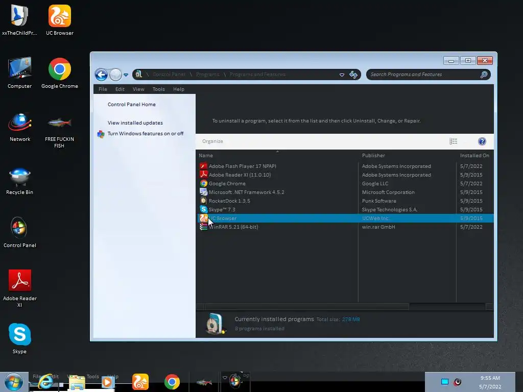Select Microsoft .NET Framework 4.5.2 entry
This screenshot has height=392, width=523.
(345, 192)
